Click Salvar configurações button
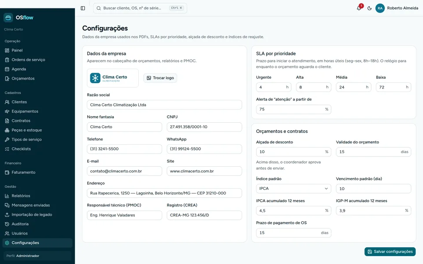 [390, 252]
